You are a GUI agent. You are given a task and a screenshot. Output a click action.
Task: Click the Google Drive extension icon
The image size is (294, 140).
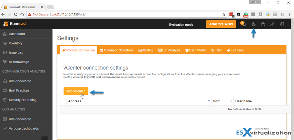282,14
